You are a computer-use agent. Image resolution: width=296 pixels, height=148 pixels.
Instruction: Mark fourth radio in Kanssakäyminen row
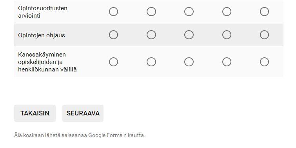click(227, 62)
